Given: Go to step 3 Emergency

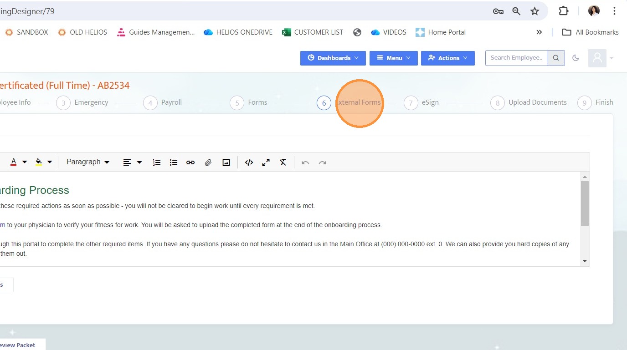Looking at the screenshot, I should click(82, 102).
